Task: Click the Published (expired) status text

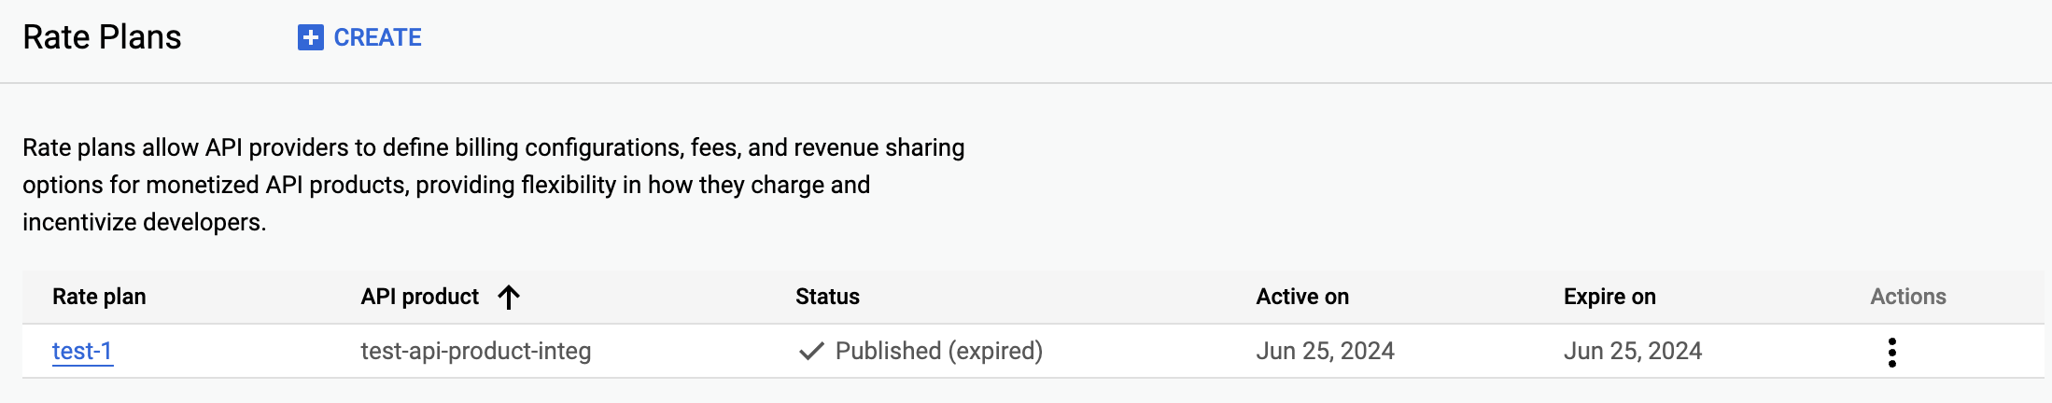Action: (x=938, y=351)
